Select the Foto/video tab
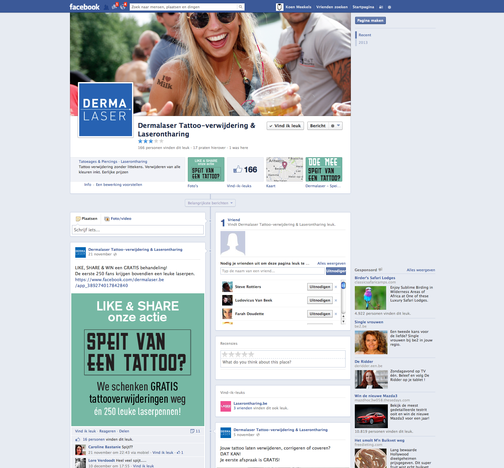The width and height of the screenshot is (504, 468). [118, 219]
